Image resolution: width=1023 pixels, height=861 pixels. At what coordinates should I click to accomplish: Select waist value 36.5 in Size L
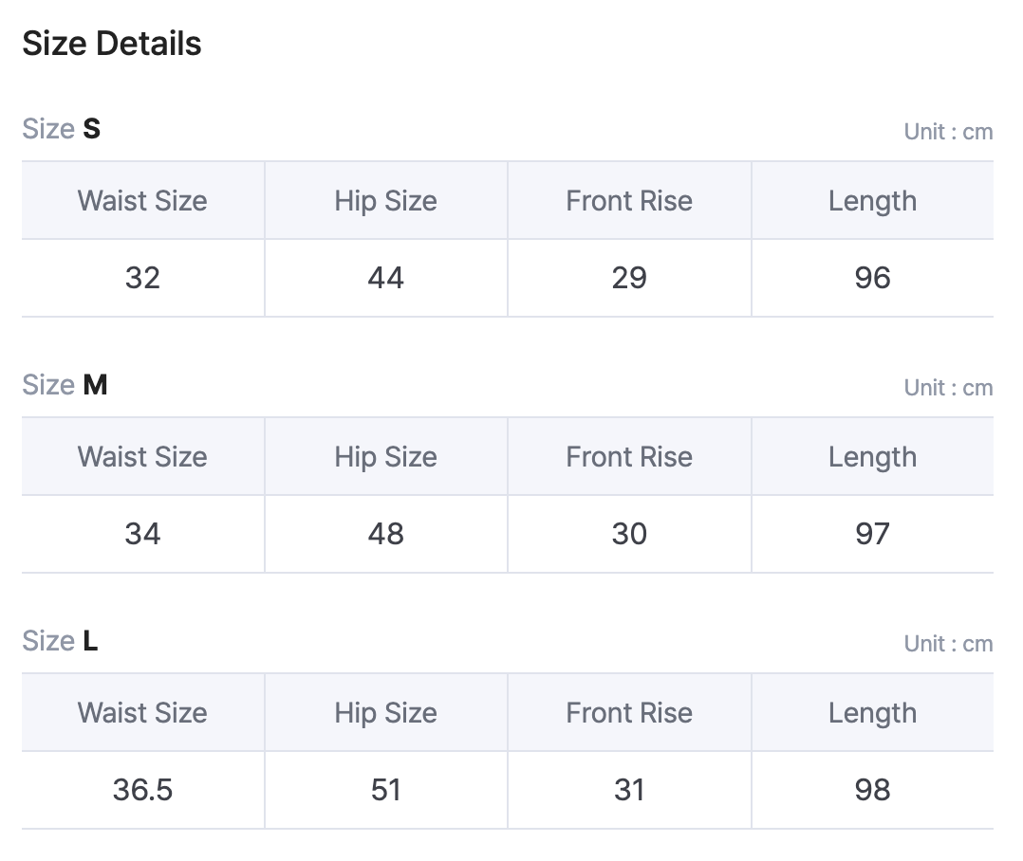142,790
